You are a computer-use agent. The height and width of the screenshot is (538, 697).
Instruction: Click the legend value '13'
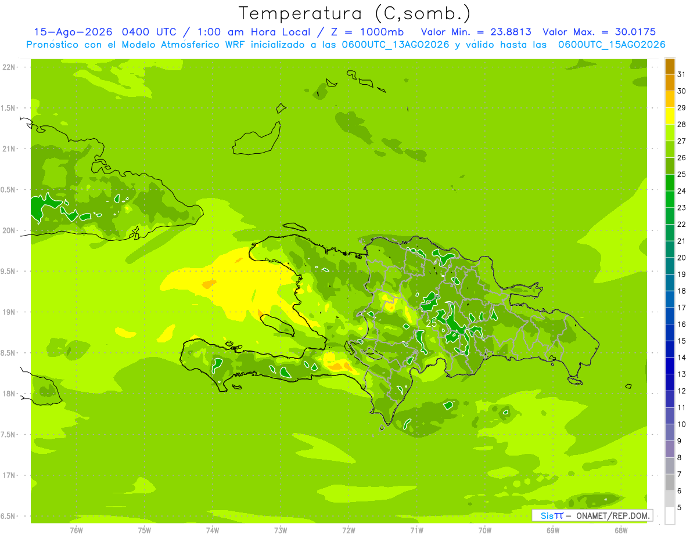pyautogui.click(x=682, y=374)
